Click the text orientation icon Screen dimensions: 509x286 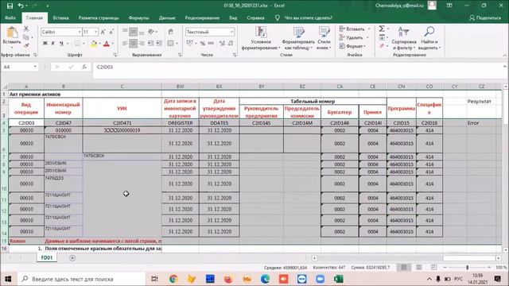(x=151, y=32)
